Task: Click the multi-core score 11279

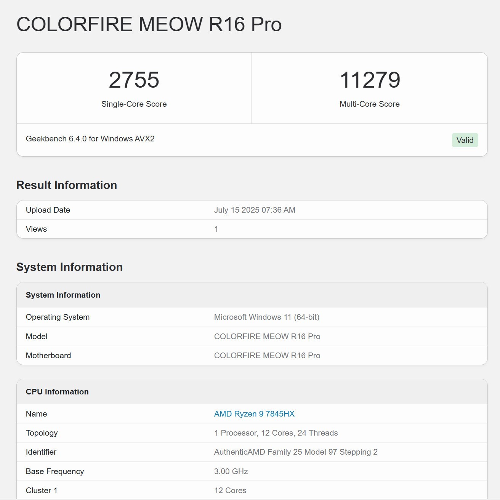Action: (370, 80)
